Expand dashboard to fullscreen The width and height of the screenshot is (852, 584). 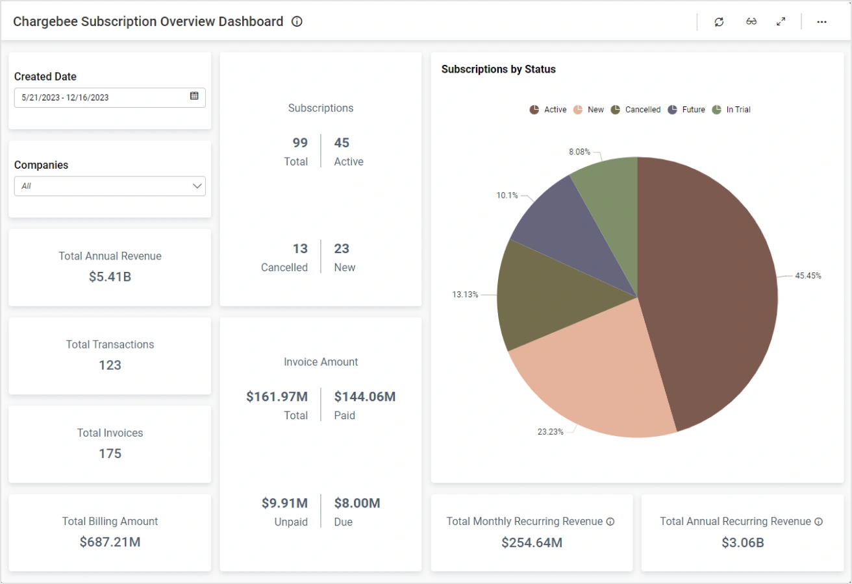781,22
